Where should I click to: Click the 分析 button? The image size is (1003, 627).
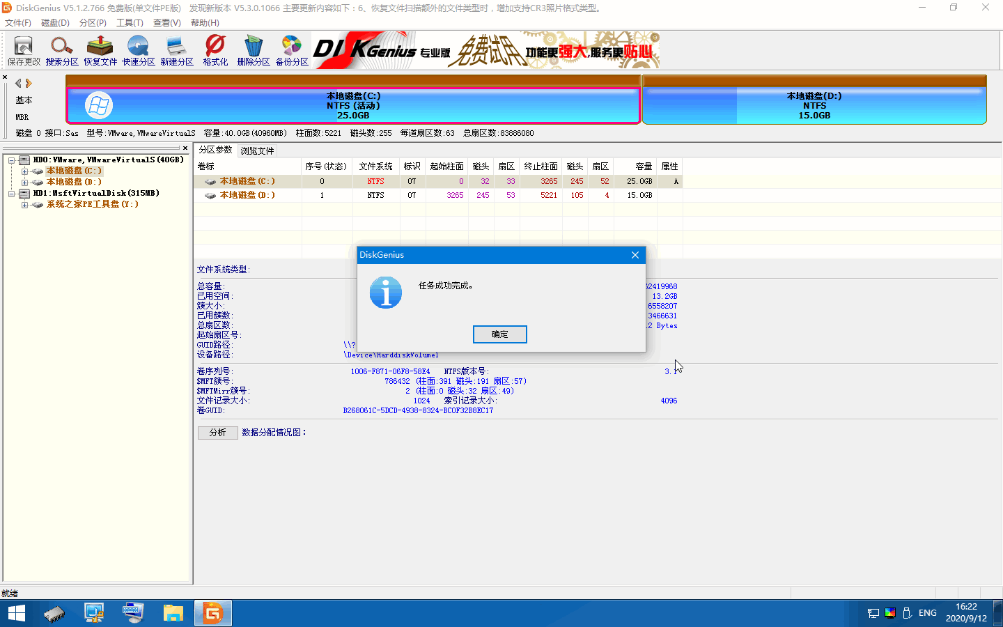tap(217, 433)
